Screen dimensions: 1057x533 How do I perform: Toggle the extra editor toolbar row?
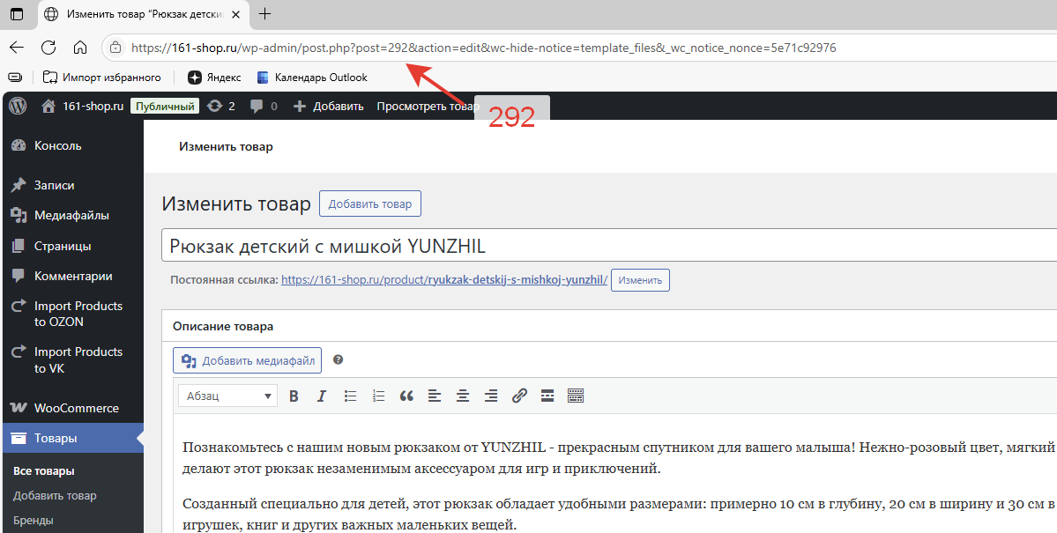pyautogui.click(x=576, y=396)
